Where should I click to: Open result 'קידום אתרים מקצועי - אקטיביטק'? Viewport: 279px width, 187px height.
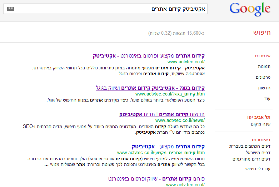(168, 147)
